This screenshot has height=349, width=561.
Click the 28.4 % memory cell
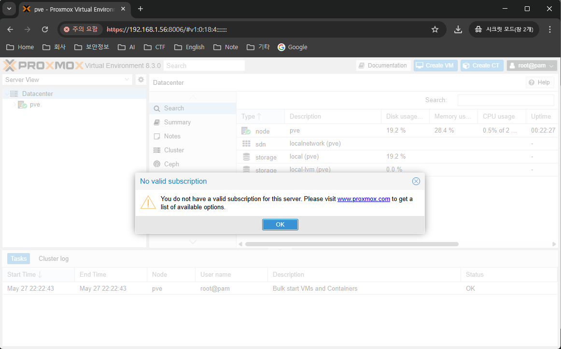click(453, 130)
